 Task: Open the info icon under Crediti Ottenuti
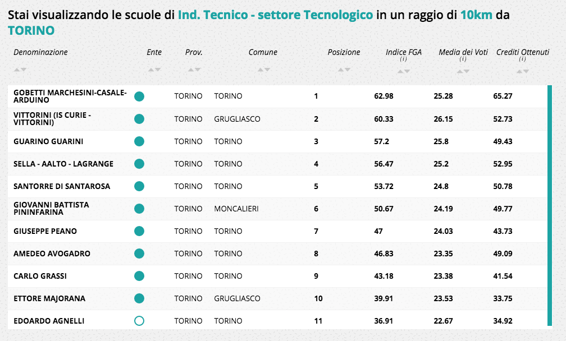[x=522, y=59]
